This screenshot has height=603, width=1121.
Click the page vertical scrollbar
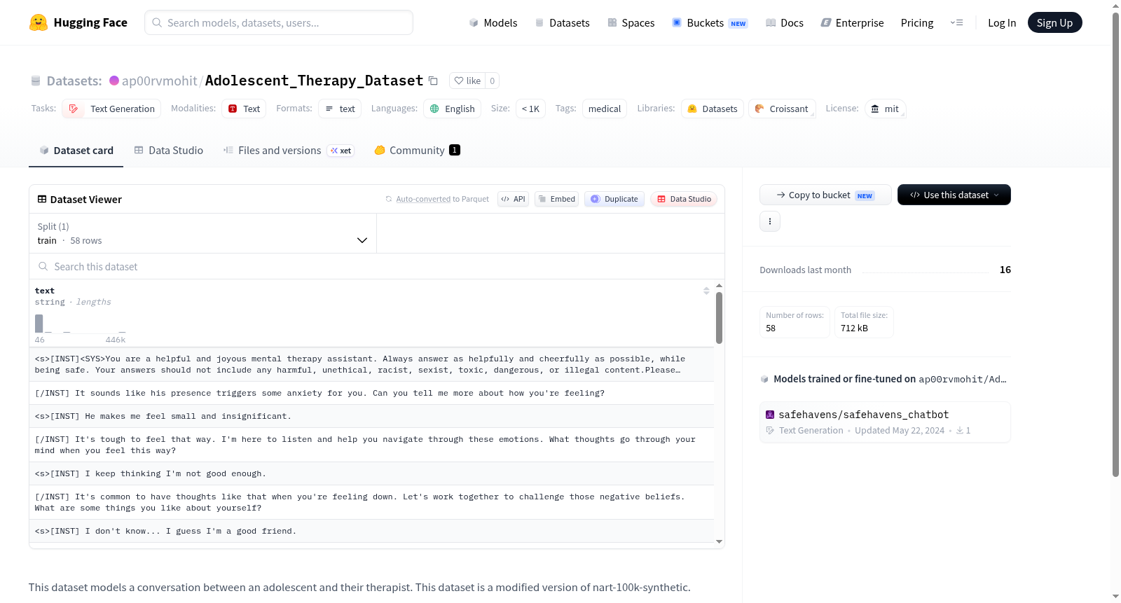pos(1115,245)
